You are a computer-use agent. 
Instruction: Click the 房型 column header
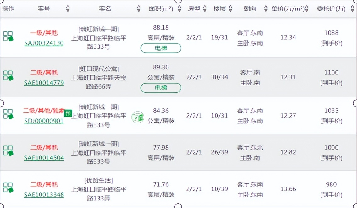pyautogui.click(x=195, y=9)
